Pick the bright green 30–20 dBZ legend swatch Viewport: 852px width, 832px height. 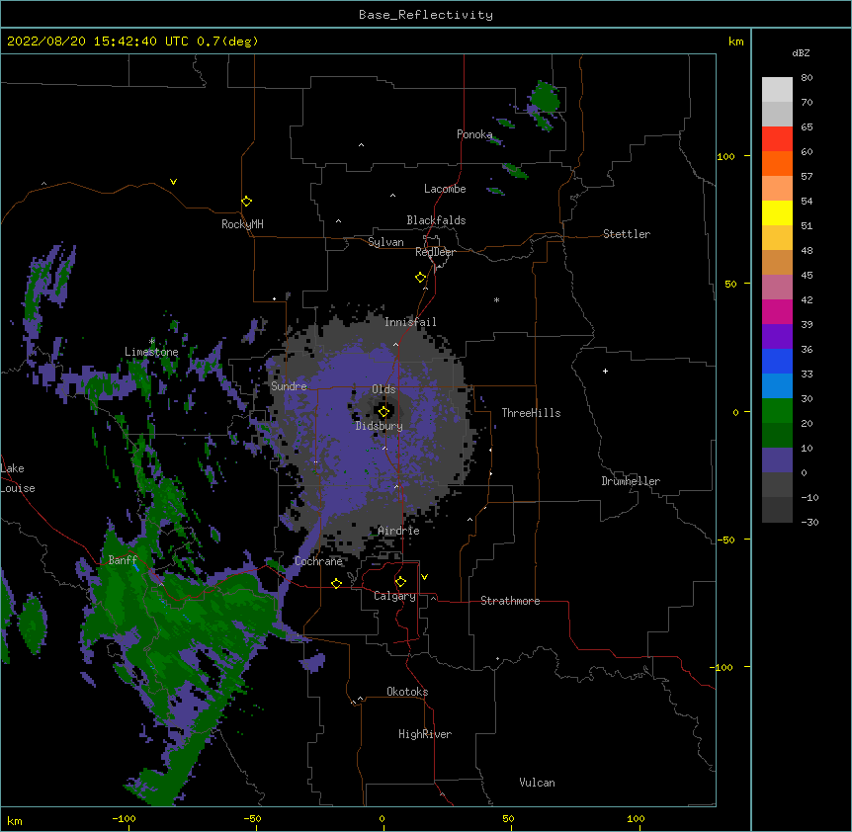coord(777,411)
